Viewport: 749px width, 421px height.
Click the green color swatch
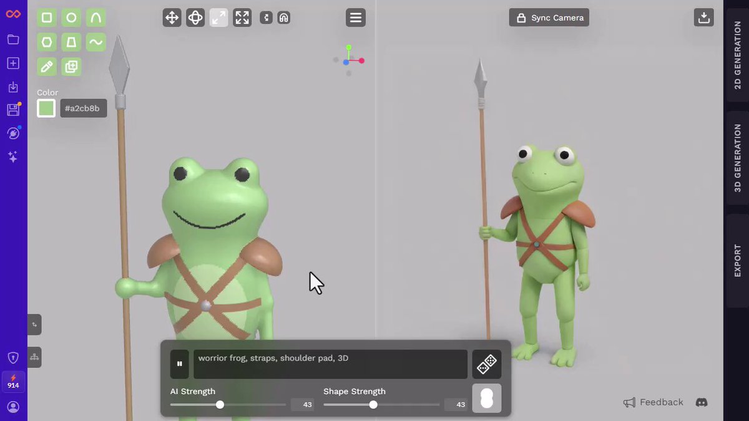point(46,109)
